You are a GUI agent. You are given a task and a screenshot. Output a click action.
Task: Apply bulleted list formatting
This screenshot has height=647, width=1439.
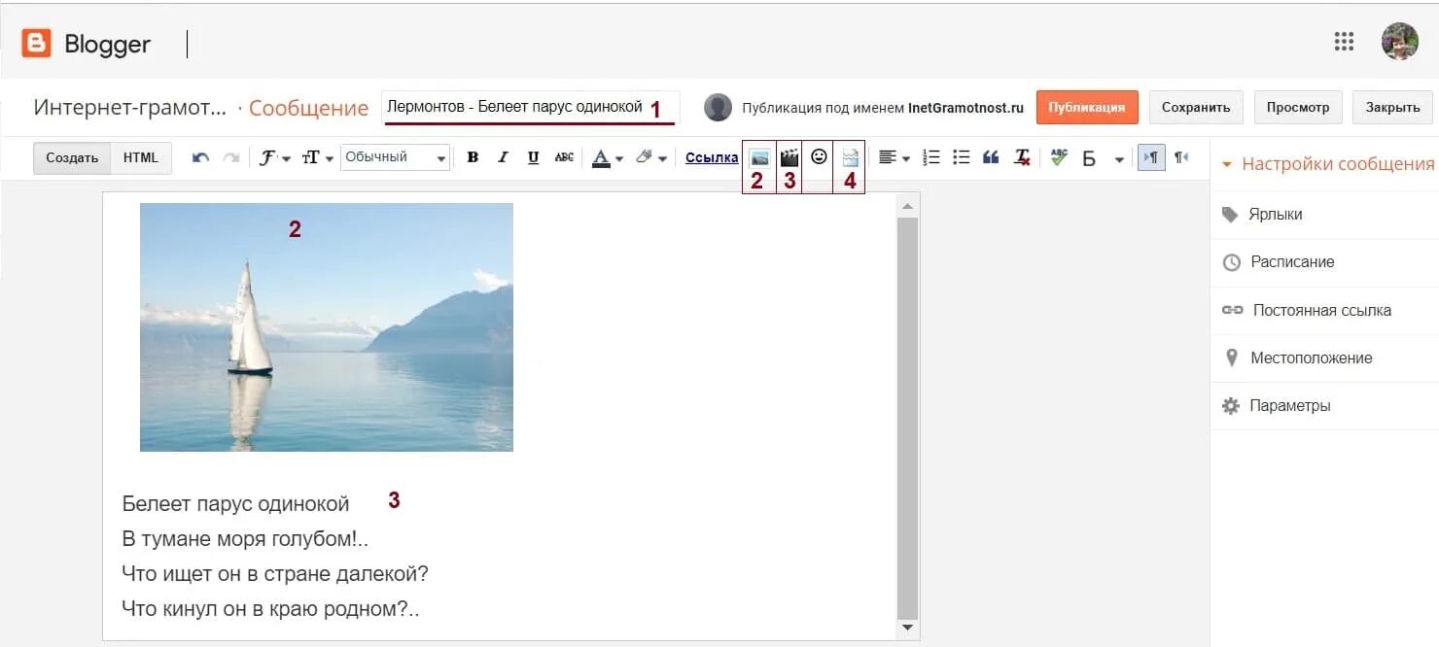(x=961, y=157)
